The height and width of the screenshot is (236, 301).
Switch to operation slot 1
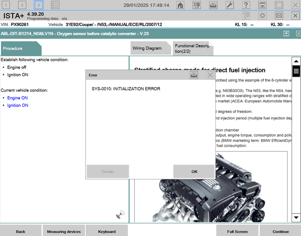6,5
